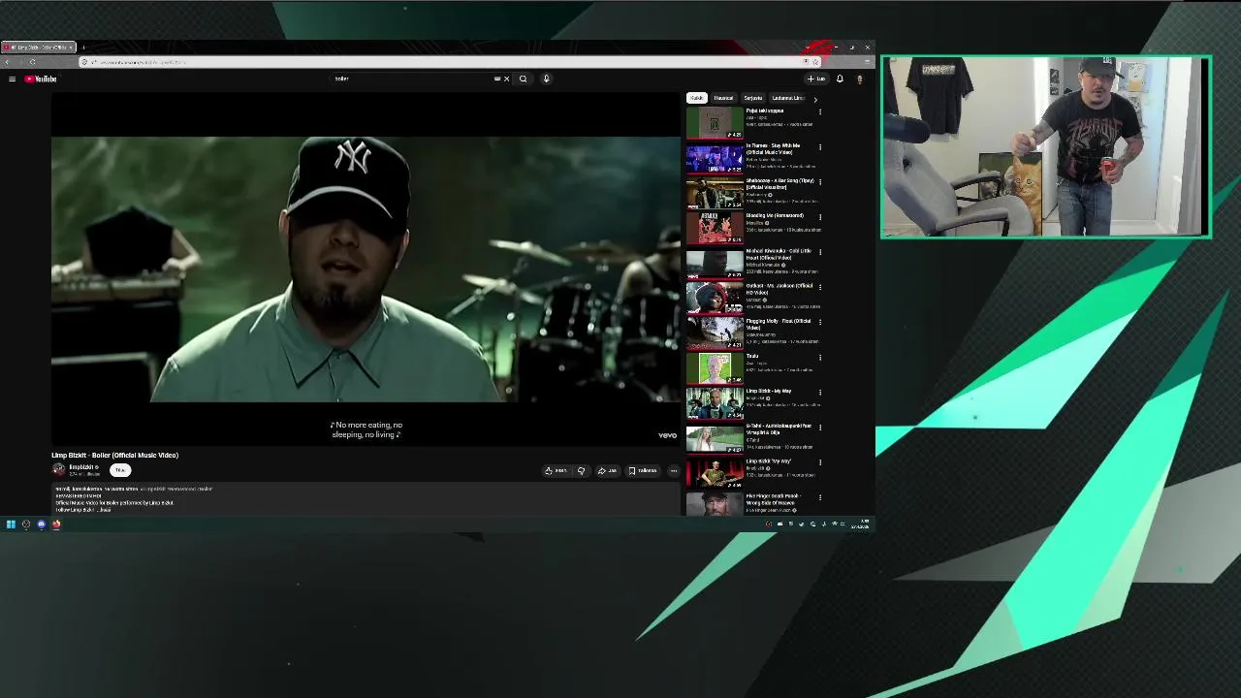Open options menu for Bleeding Me (Remastered)
1241x698 pixels.
coord(820,217)
